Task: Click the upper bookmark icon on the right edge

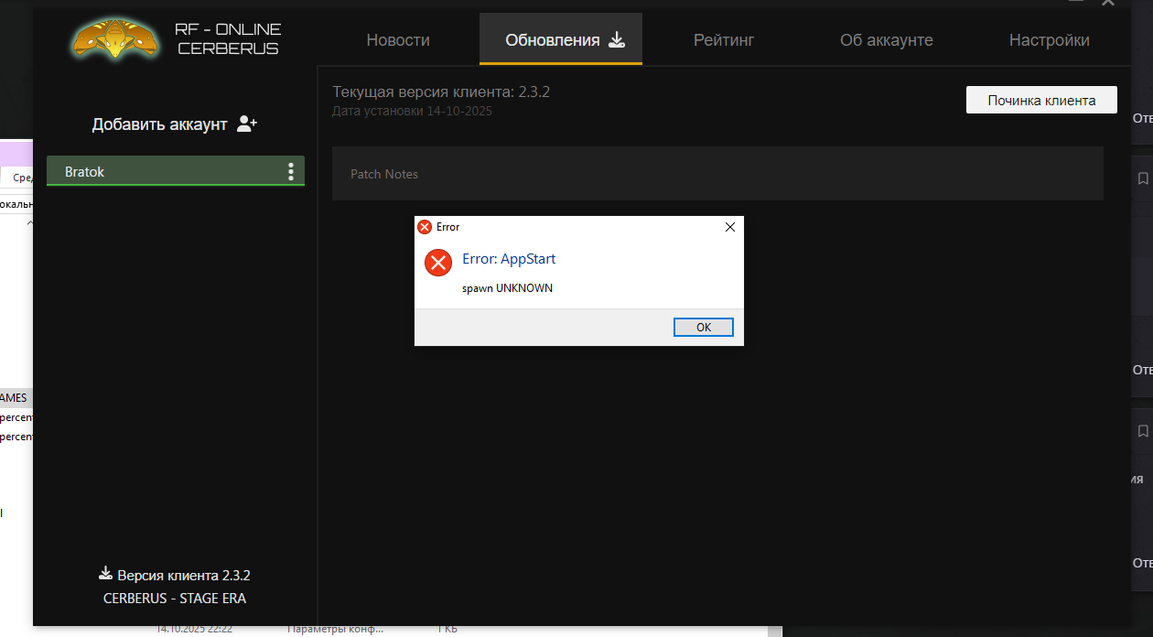Action: (1143, 179)
